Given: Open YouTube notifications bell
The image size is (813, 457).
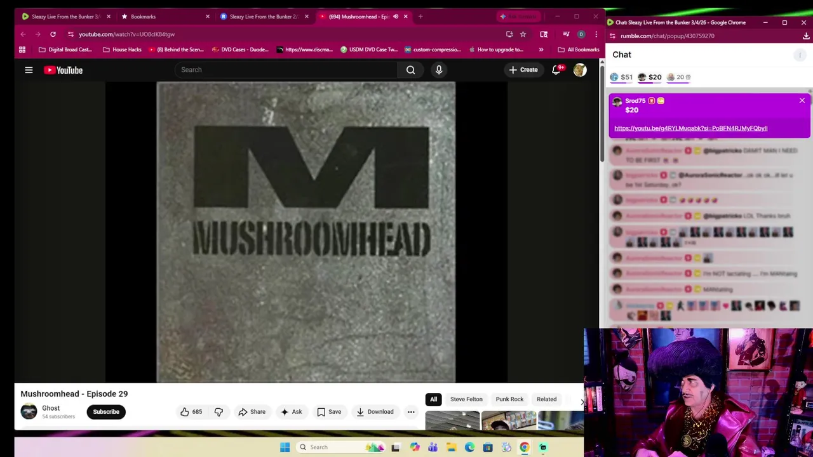Looking at the screenshot, I should [x=556, y=70].
